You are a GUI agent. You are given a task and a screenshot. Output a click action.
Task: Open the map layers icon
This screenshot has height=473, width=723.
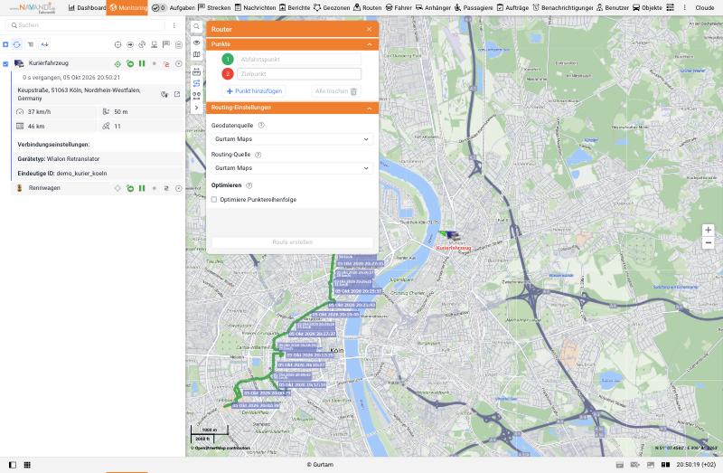coord(196,54)
